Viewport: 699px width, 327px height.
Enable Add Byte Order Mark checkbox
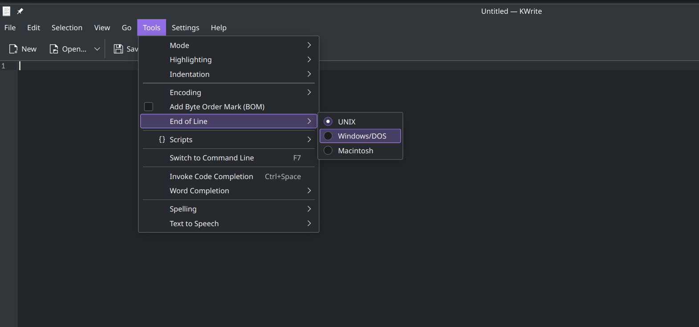point(149,107)
